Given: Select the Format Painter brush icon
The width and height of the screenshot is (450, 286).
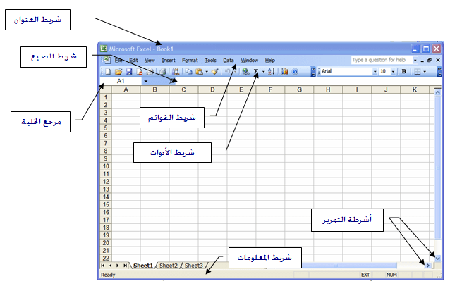Looking at the screenshot, I should (x=214, y=72).
